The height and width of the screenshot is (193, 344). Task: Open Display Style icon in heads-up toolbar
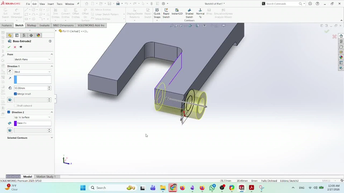[x=197, y=26]
